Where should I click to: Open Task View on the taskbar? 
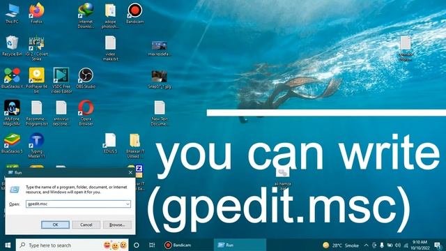click(x=152, y=245)
